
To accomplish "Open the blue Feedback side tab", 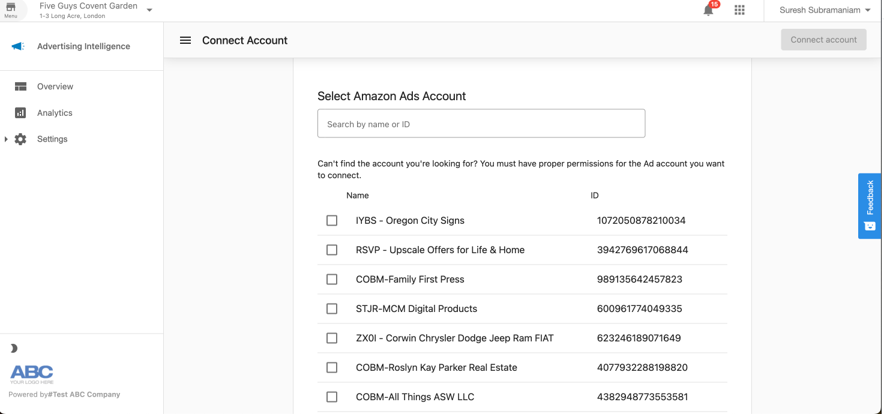I will pos(870,206).
